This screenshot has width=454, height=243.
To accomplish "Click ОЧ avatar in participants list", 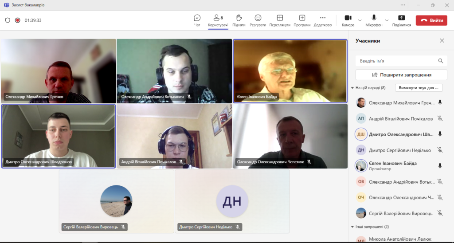I will click(361, 197).
